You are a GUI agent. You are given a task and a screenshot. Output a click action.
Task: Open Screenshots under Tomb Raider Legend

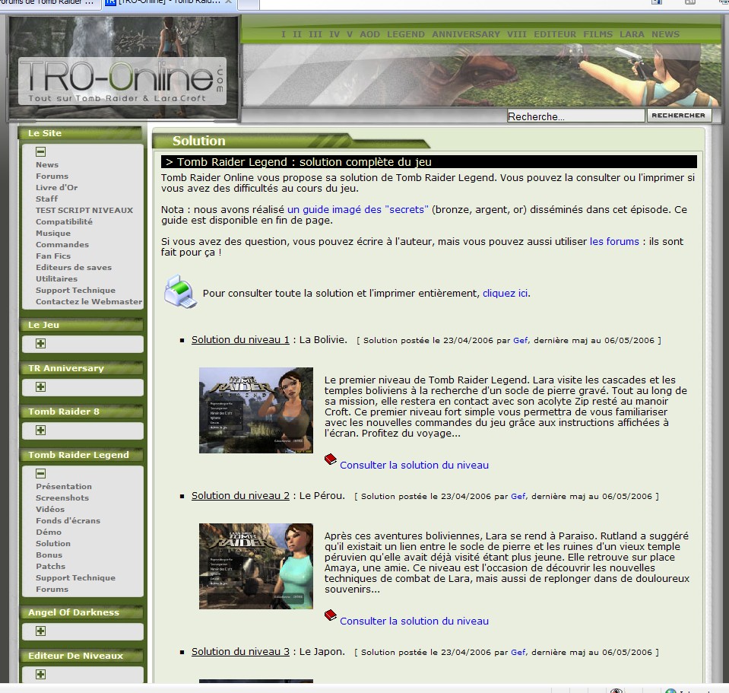pos(62,497)
